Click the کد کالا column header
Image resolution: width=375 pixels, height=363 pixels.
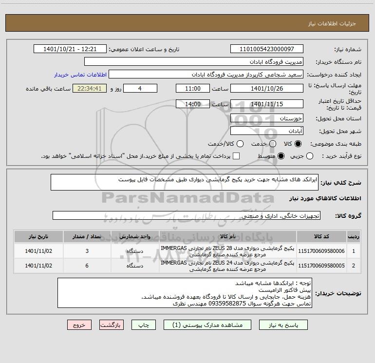(321, 236)
